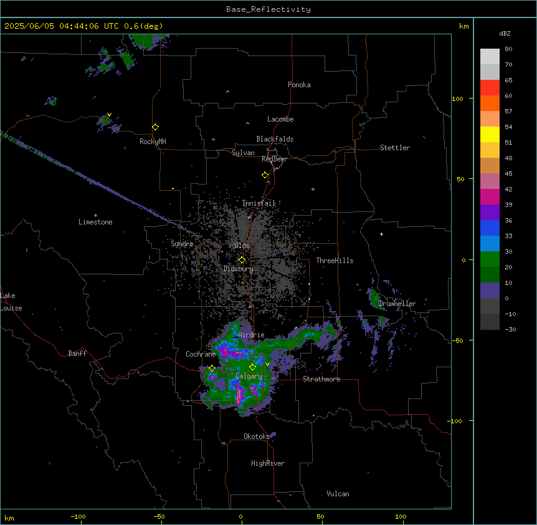Screen dimensions: 537x525
Task: Click the Okotoks label
Action: pyautogui.click(x=257, y=436)
